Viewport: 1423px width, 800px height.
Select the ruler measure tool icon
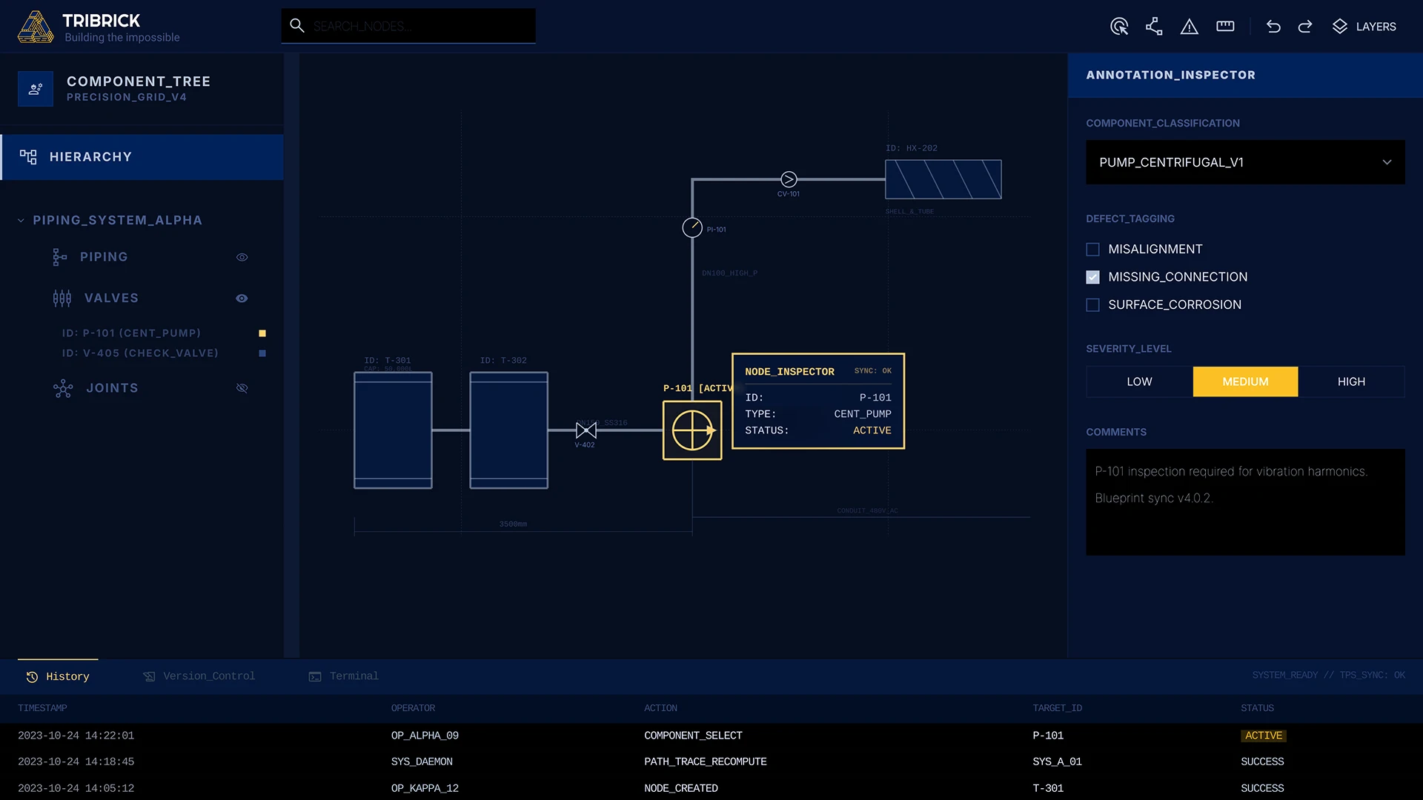1225,27
